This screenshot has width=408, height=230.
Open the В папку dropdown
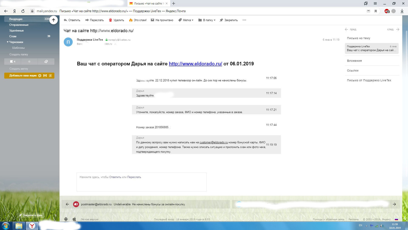point(207,20)
